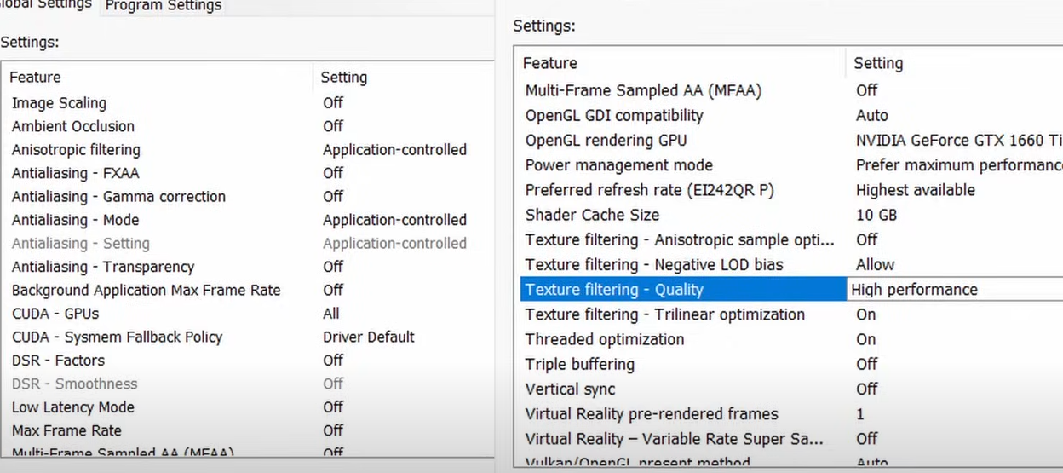Switch to the Program Settings tab

[163, 6]
